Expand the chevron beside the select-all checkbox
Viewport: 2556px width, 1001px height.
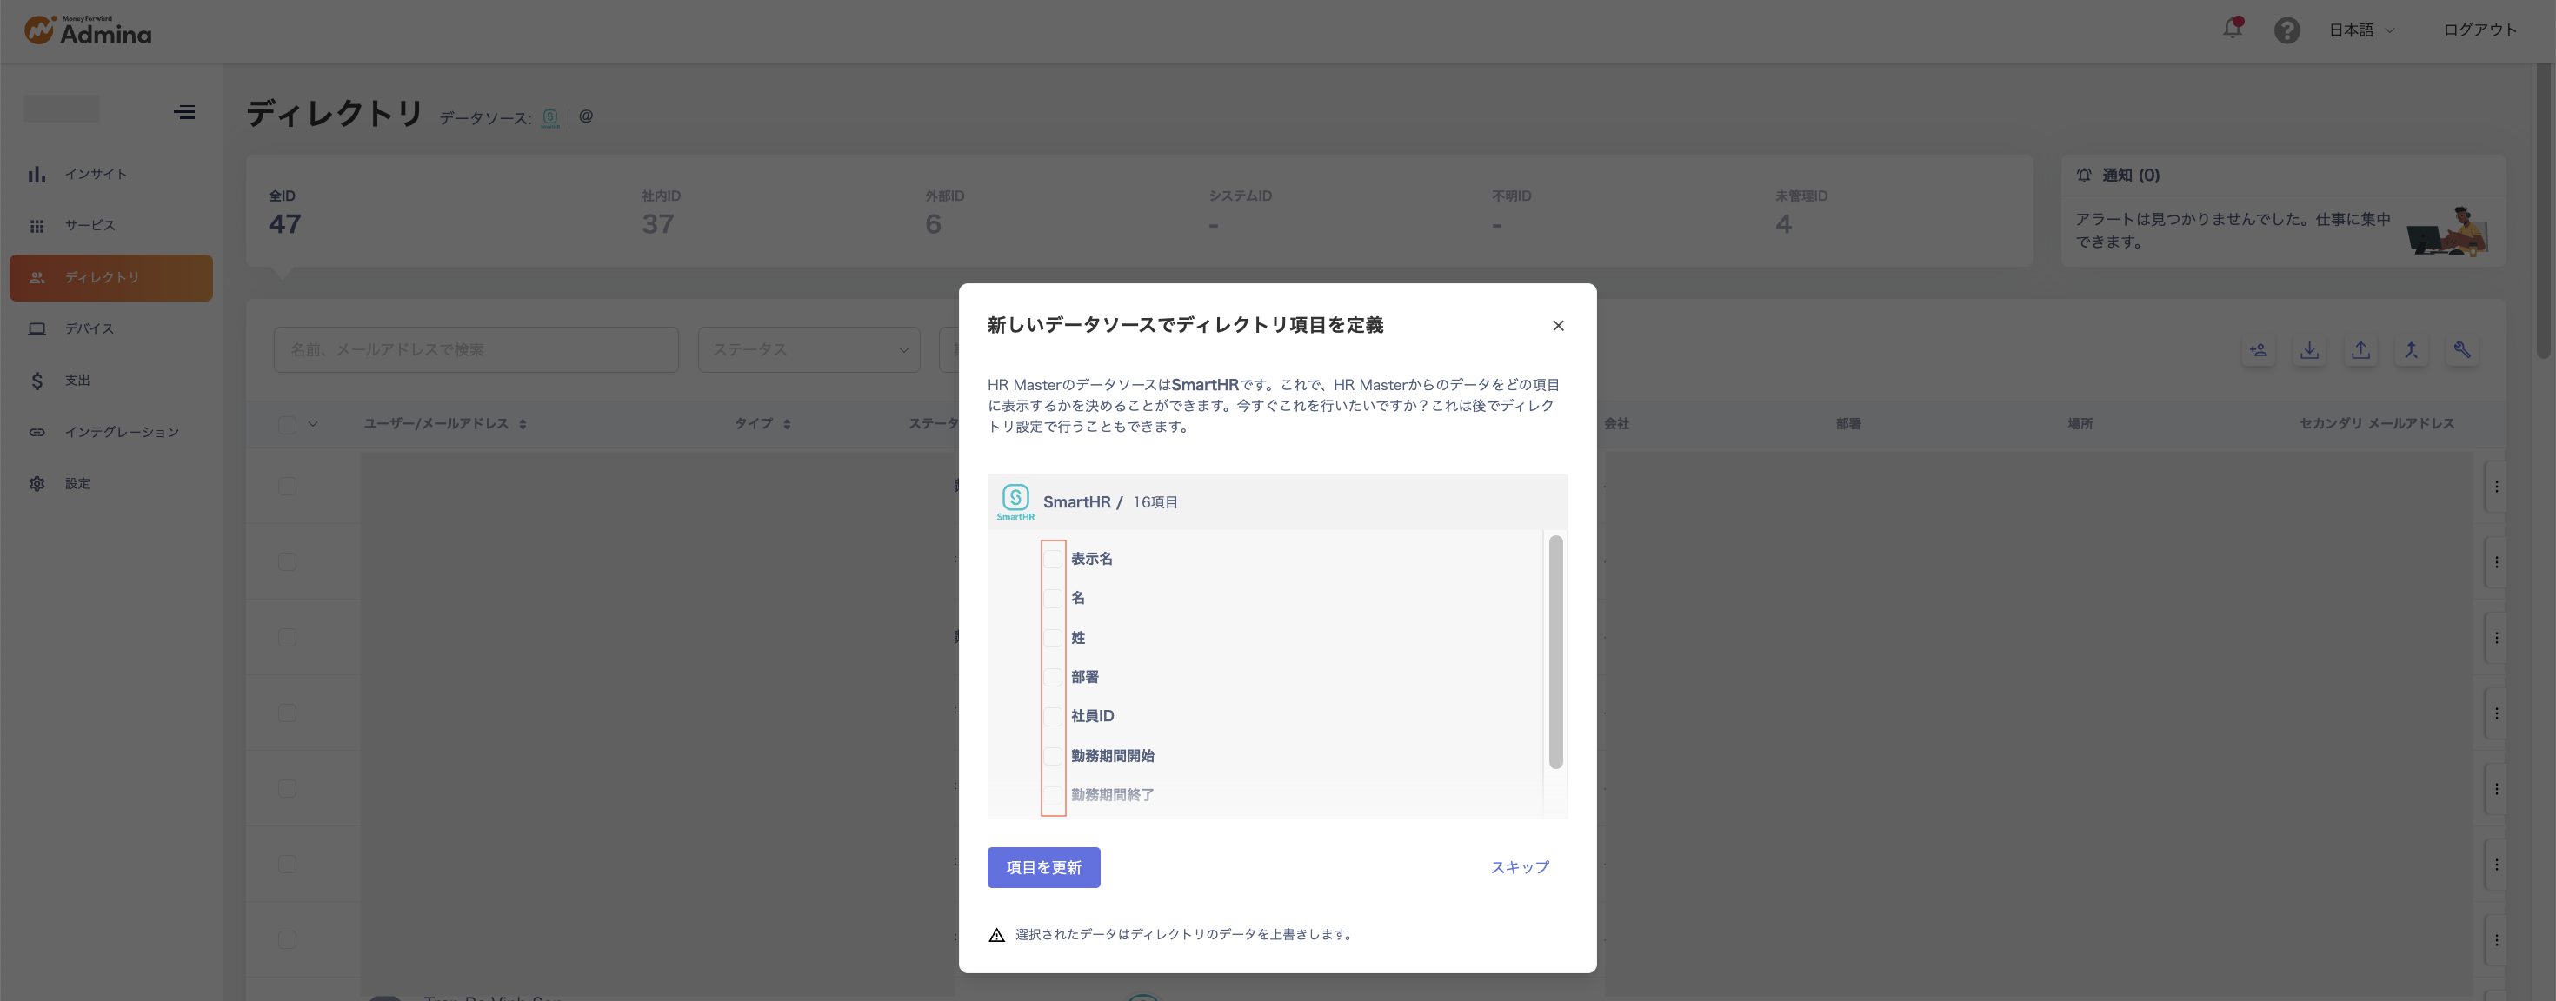[x=313, y=424]
